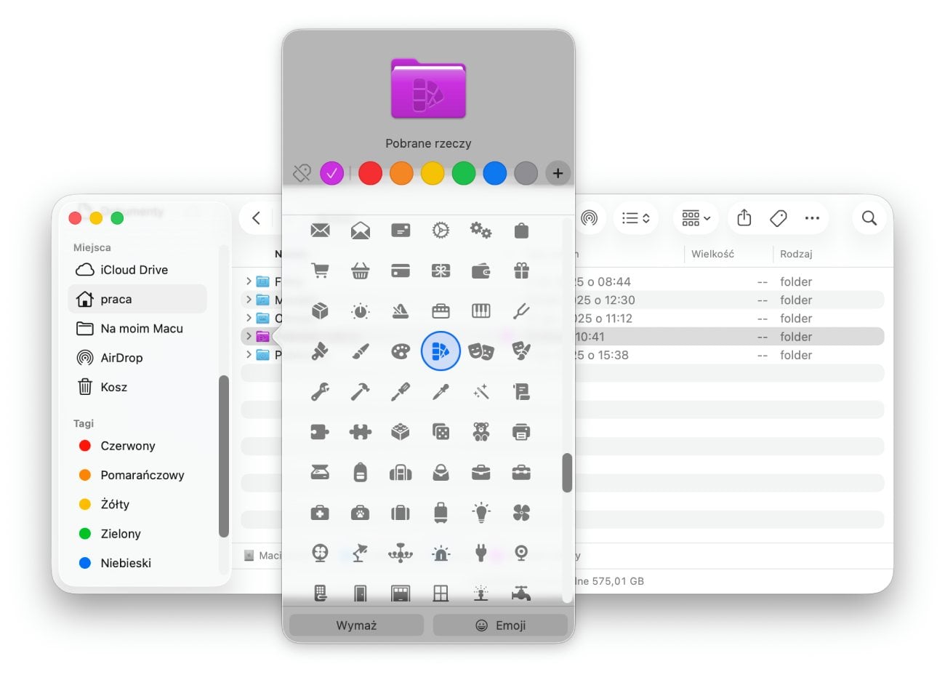Choose the puzzle piece icon
945x680 pixels.
(360, 432)
